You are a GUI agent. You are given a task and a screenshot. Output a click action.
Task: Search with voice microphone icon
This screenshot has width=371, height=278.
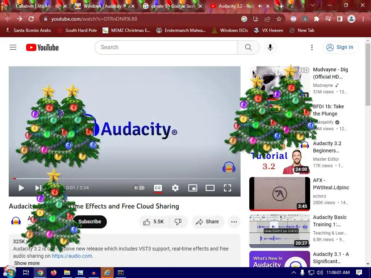click(x=270, y=47)
